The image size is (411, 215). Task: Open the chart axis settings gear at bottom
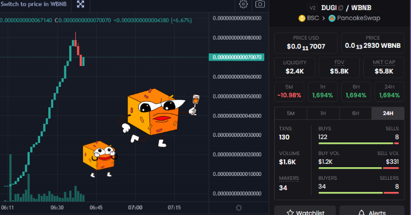(239, 208)
